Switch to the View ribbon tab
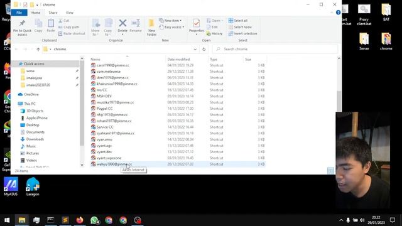Screen dimensions: 402x226 coord(70,13)
